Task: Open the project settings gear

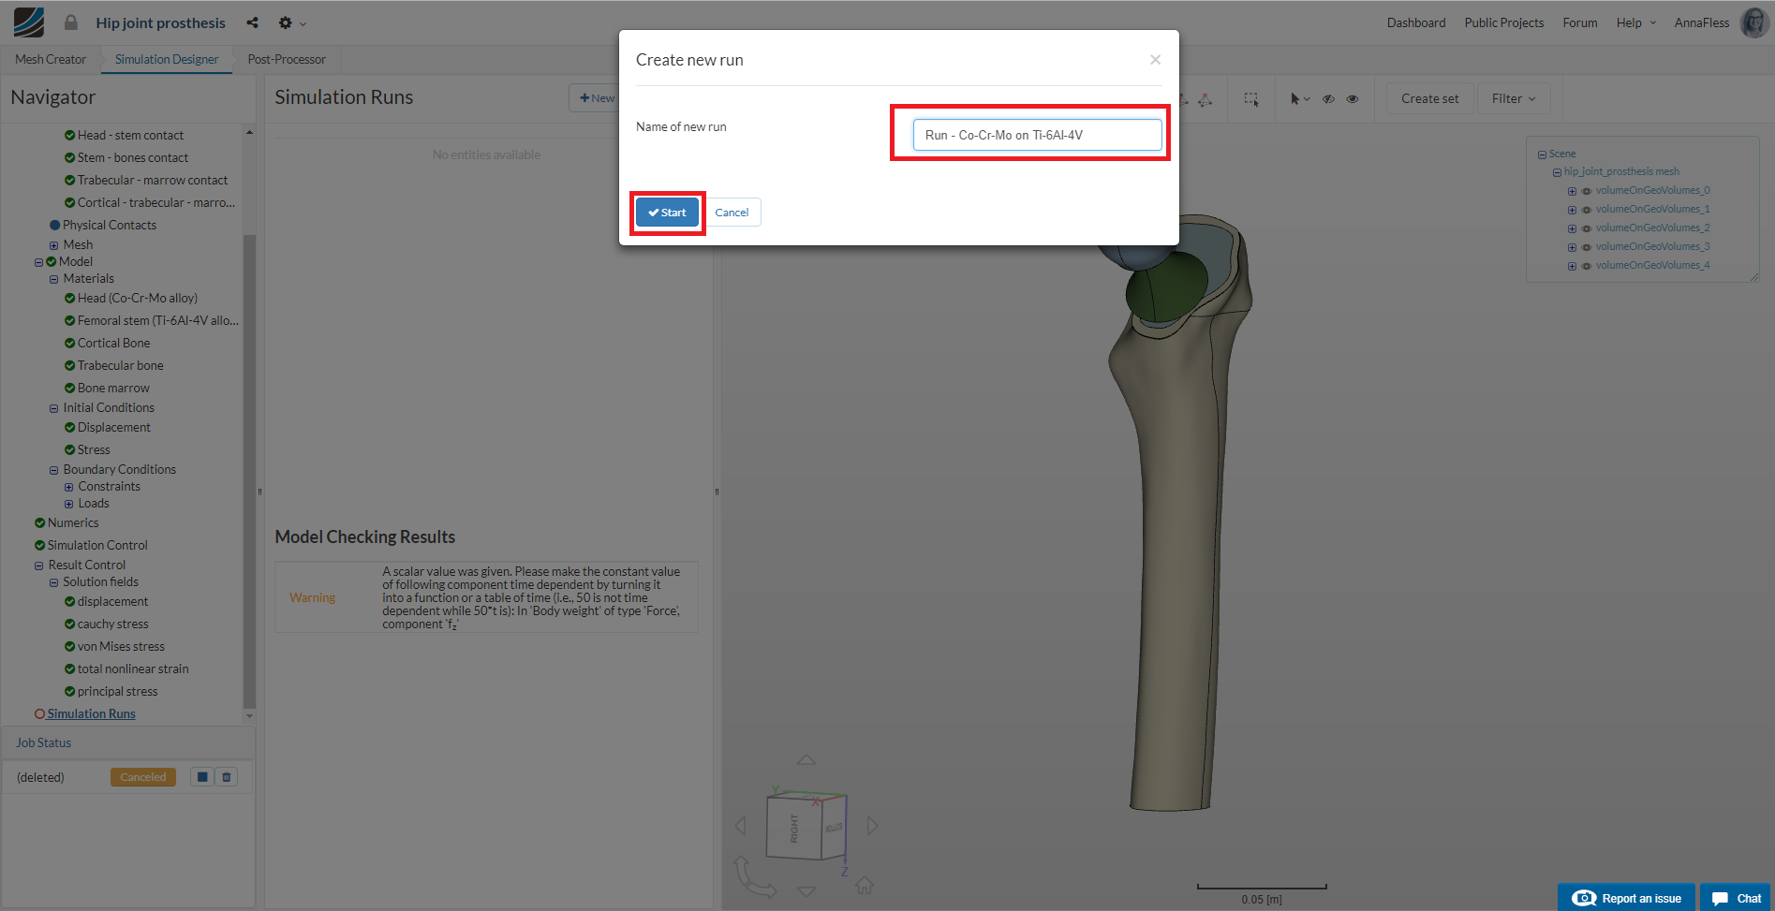Action: point(286,22)
